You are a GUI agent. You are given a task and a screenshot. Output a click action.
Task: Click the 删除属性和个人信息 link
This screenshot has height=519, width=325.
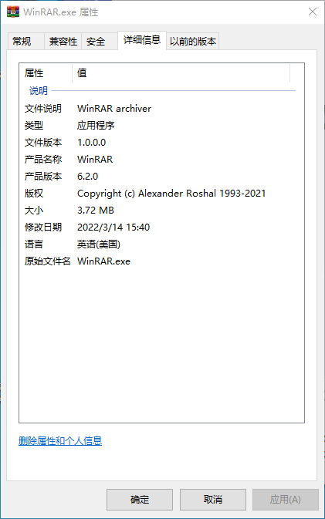click(60, 441)
